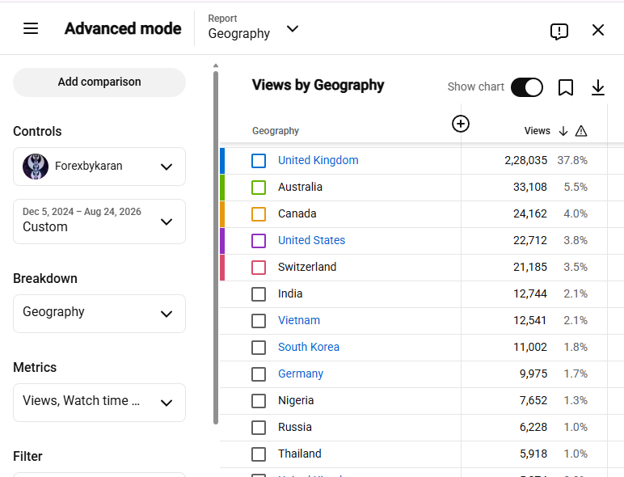624x477 pixels.
Task: Sort by Views using the down arrow
Action: [x=563, y=131]
